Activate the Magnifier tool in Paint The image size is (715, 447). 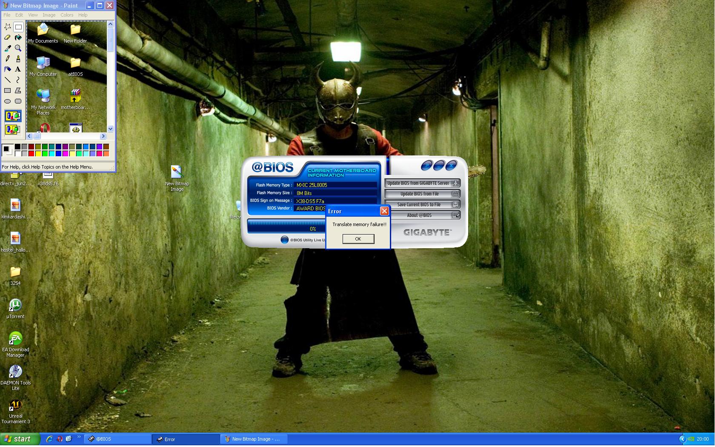point(18,48)
